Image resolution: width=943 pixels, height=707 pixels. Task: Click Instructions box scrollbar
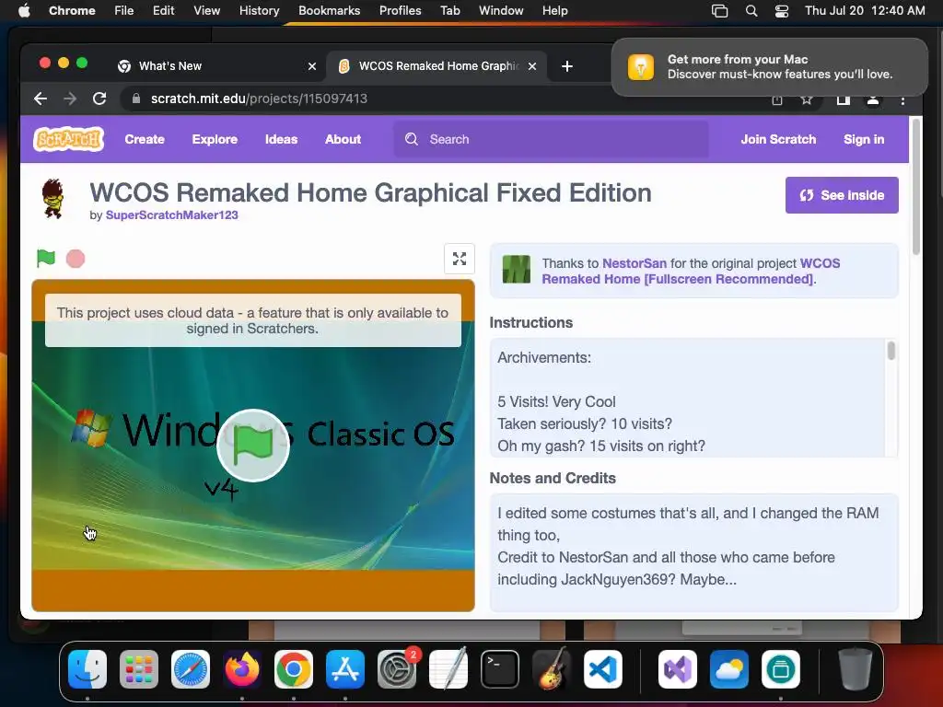(x=891, y=351)
